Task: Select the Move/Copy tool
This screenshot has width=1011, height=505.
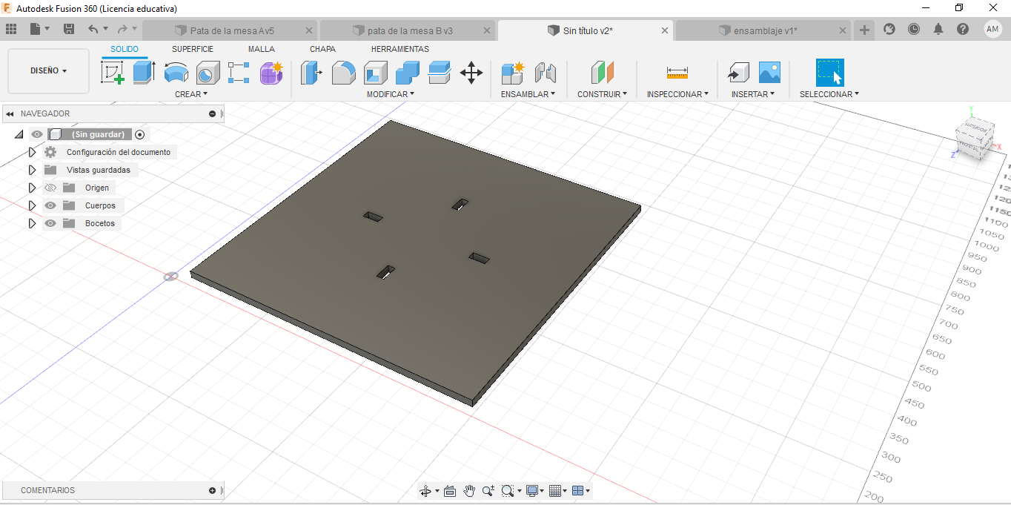Action: (x=471, y=73)
